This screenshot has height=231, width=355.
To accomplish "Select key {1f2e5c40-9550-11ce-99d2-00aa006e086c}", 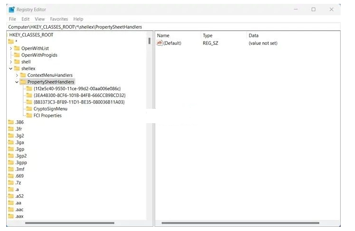I will (77, 88).
